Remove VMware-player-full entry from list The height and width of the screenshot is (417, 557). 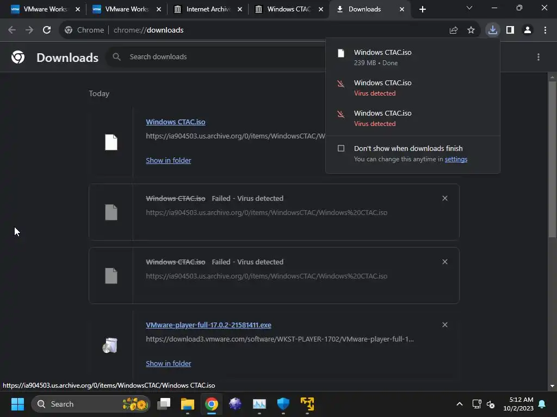click(x=445, y=325)
